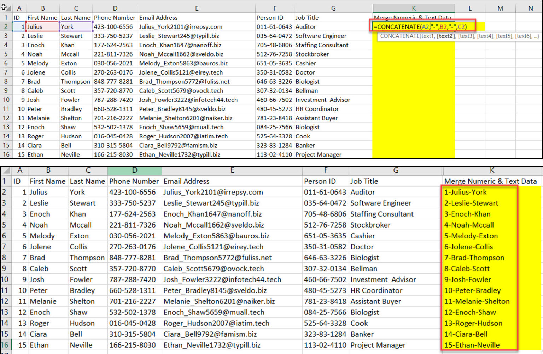Select row header 2

click(6, 26)
